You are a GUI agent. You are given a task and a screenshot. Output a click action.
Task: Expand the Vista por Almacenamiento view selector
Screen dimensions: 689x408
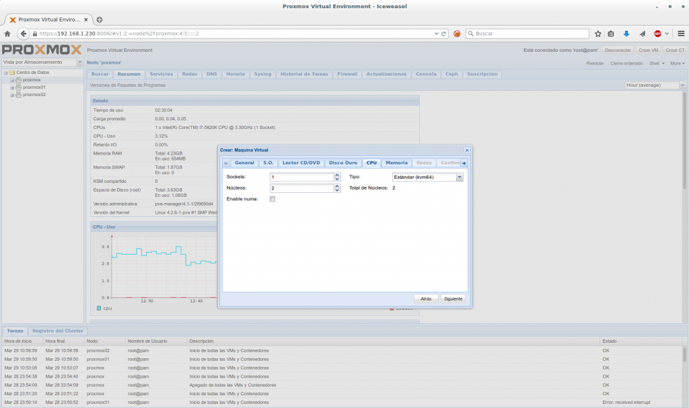click(x=79, y=62)
